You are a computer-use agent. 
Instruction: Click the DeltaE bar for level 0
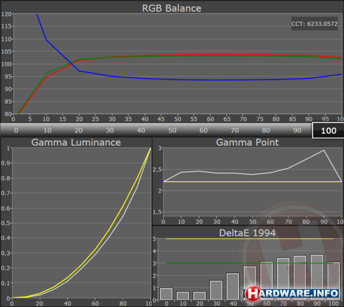click(x=166, y=294)
